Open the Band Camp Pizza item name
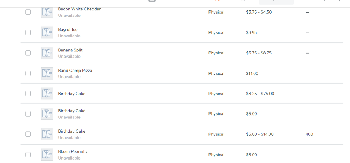350x163 pixels. [x=75, y=71]
